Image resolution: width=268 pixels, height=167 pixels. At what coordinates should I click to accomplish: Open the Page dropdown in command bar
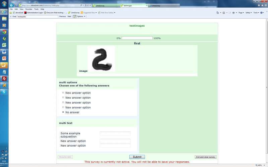241,13
